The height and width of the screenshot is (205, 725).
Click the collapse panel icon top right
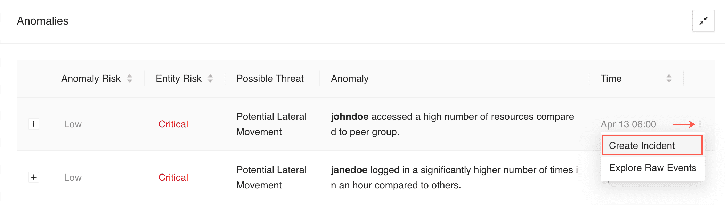point(703,21)
